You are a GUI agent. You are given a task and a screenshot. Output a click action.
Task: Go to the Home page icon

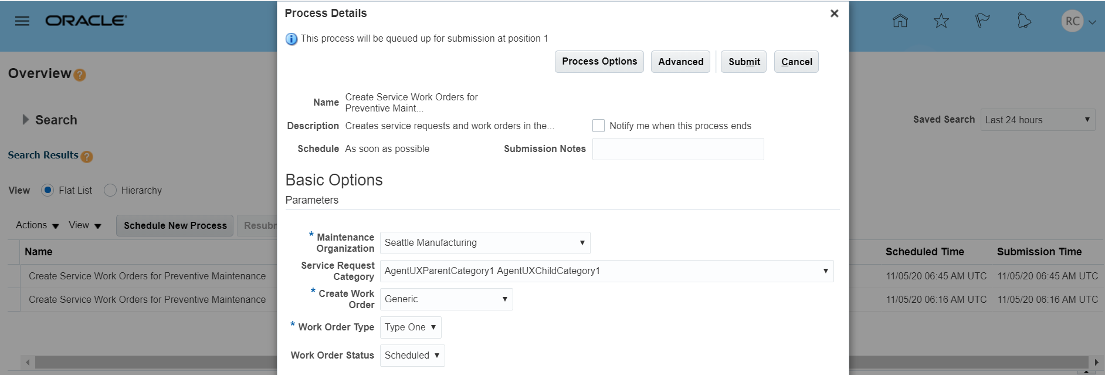click(x=900, y=21)
